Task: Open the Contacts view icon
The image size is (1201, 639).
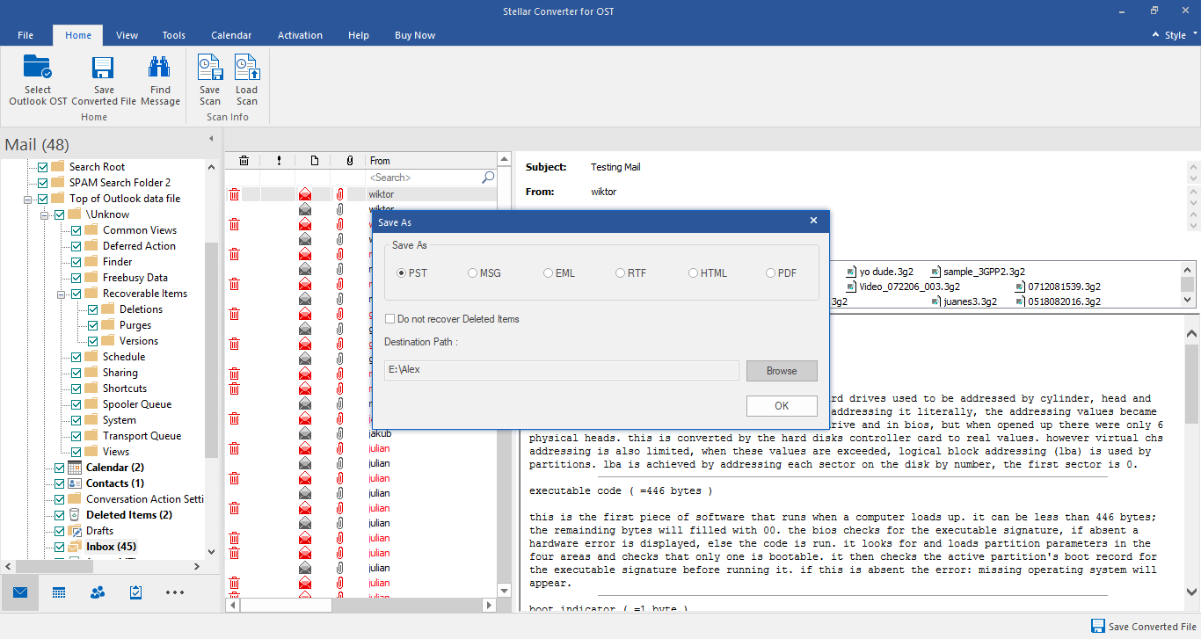Action: coord(97,592)
